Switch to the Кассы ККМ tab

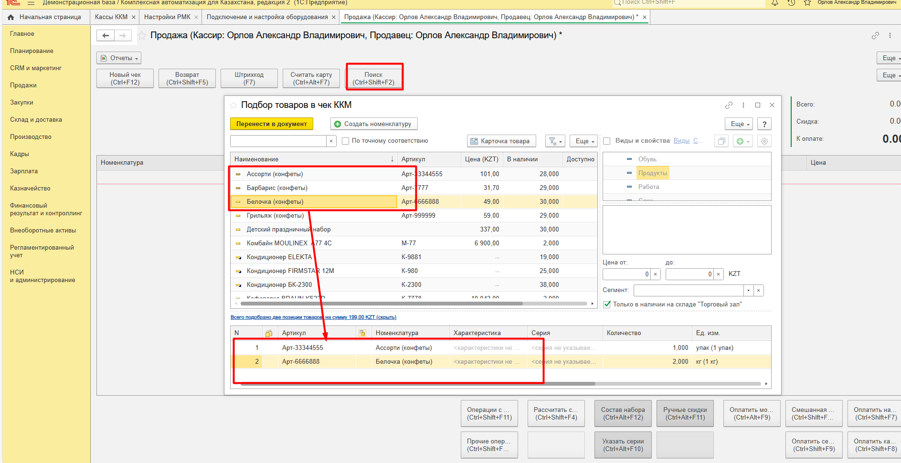(111, 17)
